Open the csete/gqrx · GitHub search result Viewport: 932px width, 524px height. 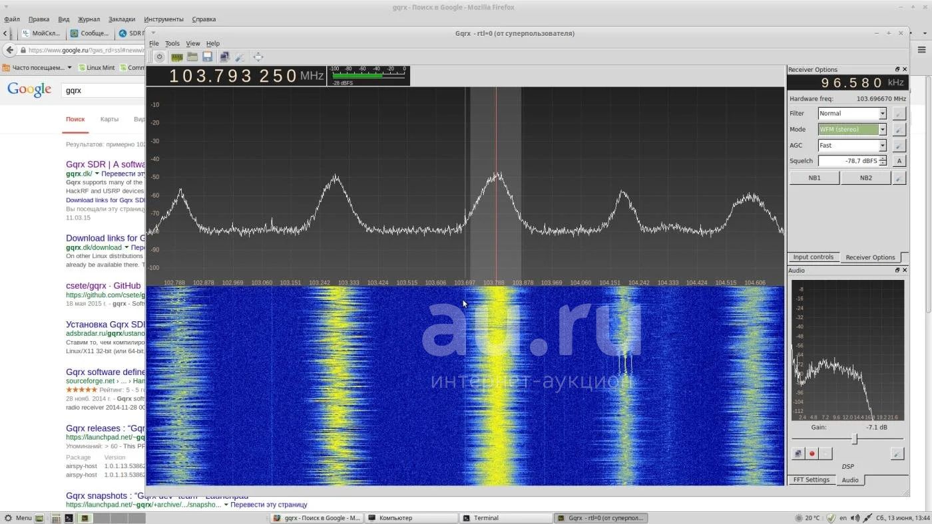coord(103,286)
